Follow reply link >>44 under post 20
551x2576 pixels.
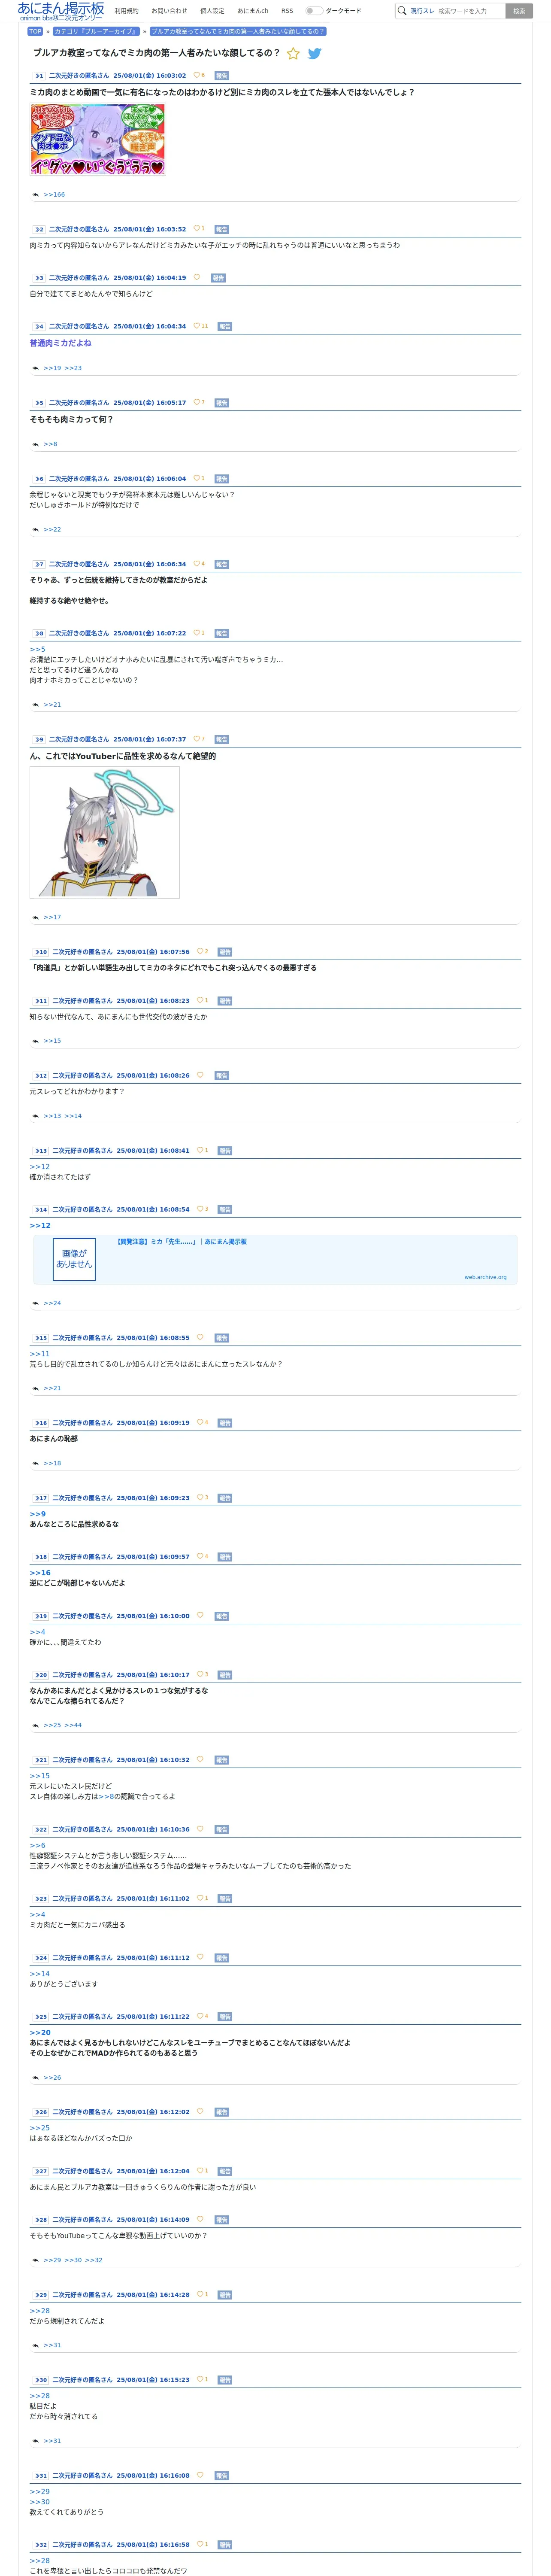click(73, 1725)
